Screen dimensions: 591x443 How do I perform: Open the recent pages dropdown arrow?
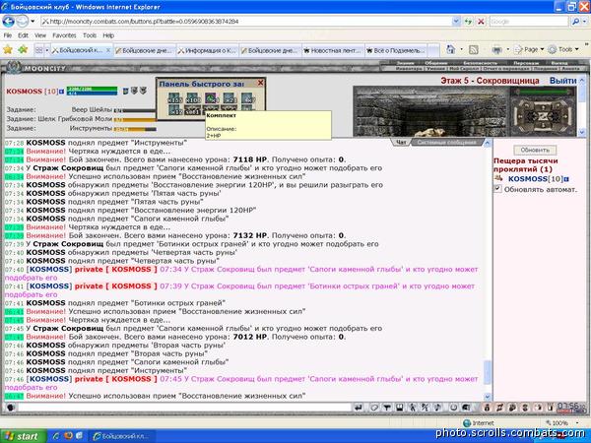point(33,21)
